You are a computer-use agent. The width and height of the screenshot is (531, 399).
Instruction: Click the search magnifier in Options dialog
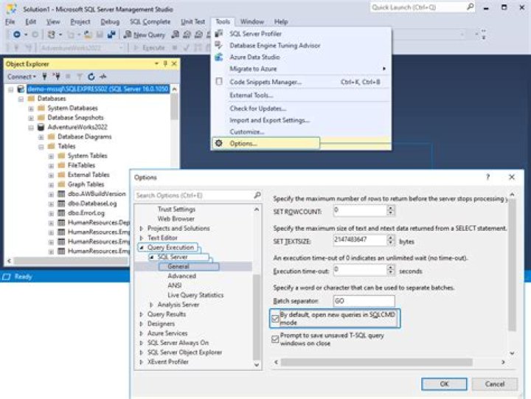pos(257,195)
